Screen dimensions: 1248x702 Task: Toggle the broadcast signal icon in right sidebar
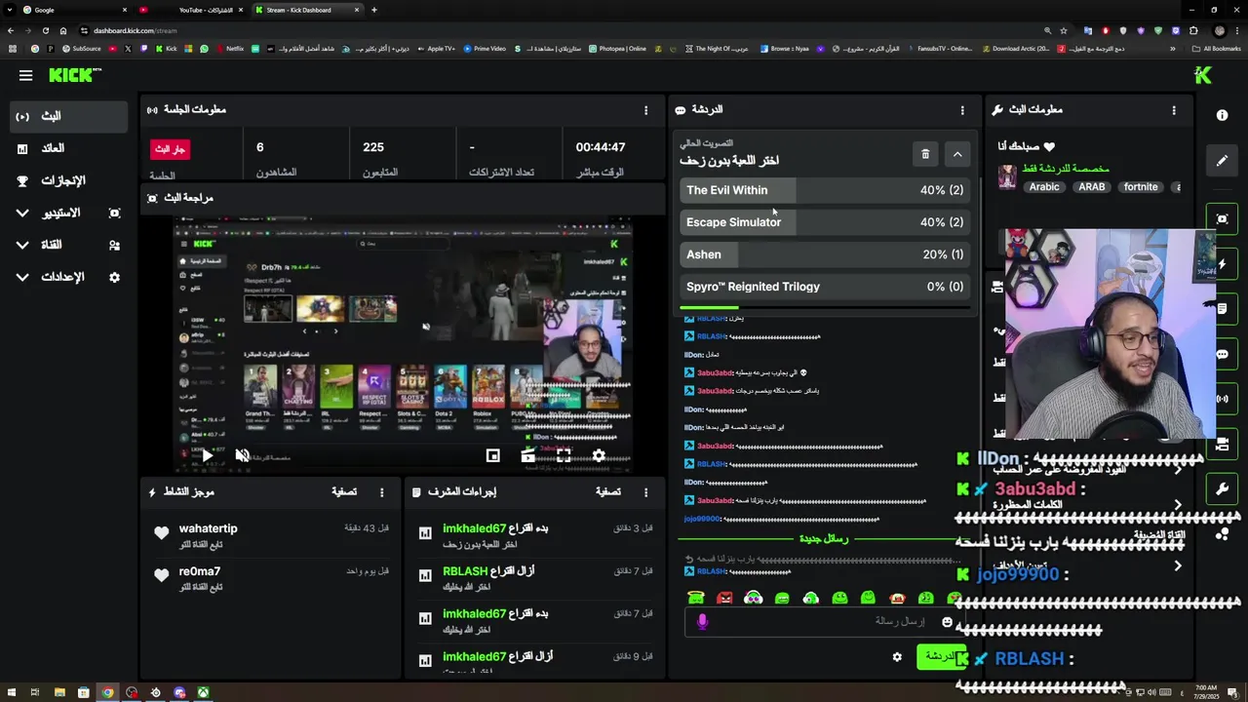coord(1222,399)
